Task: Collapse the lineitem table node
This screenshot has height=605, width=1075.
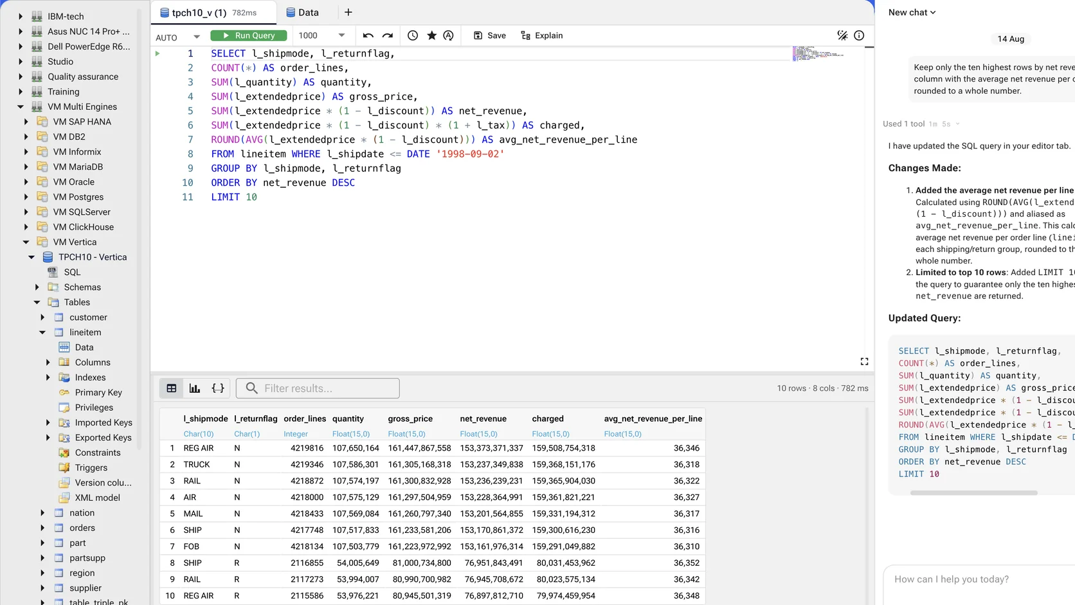Action: click(x=42, y=332)
